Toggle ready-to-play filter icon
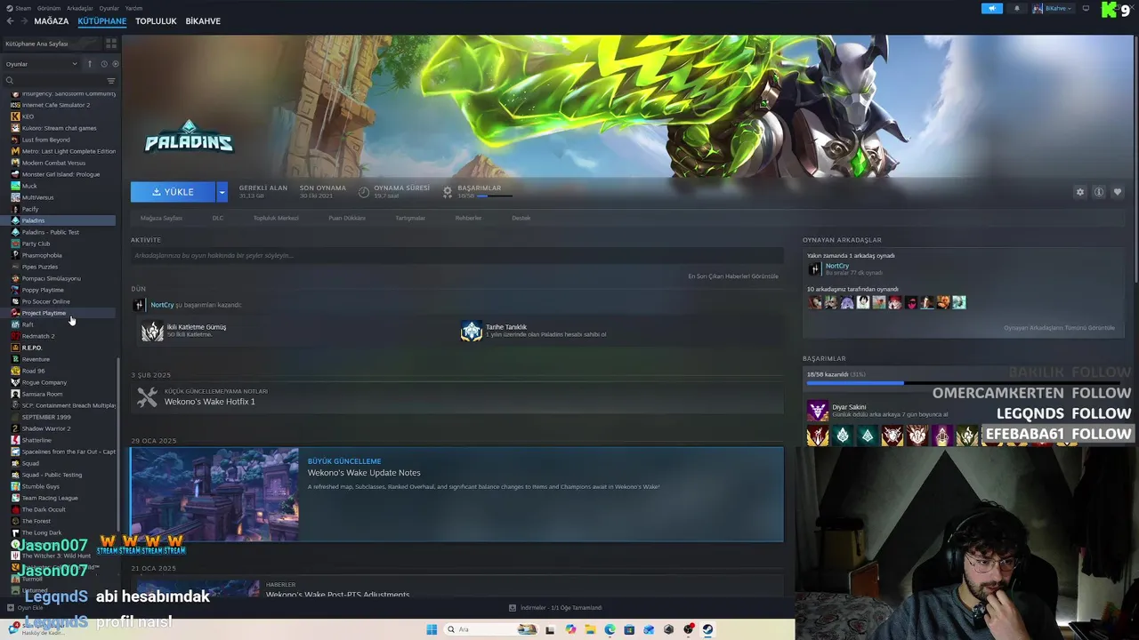This screenshot has width=1139, height=640. [115, 64]
